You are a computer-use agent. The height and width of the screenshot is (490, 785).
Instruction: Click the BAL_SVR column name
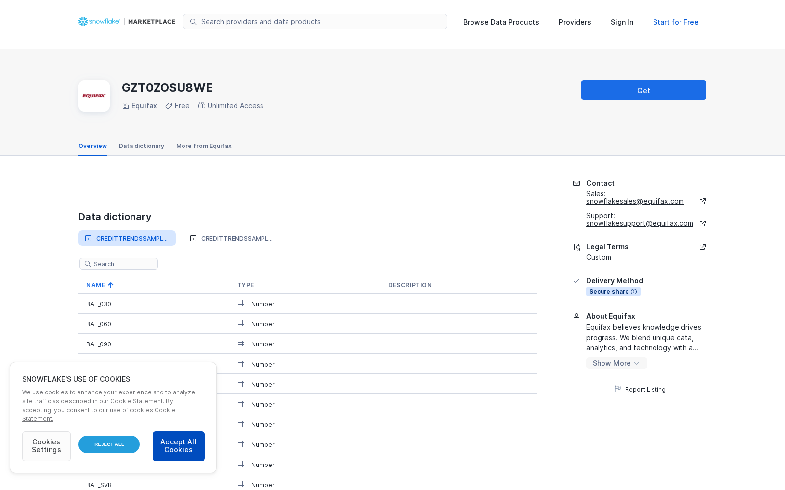click(x=99, y=485)
